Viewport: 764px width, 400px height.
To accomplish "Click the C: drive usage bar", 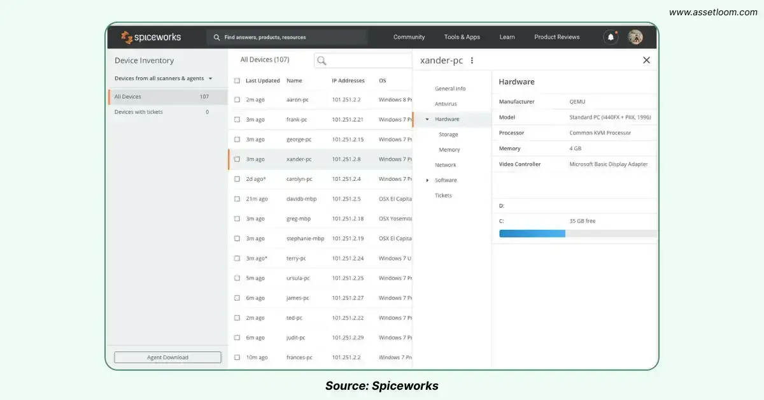I will pyautogui.click(x=578, y=234).
